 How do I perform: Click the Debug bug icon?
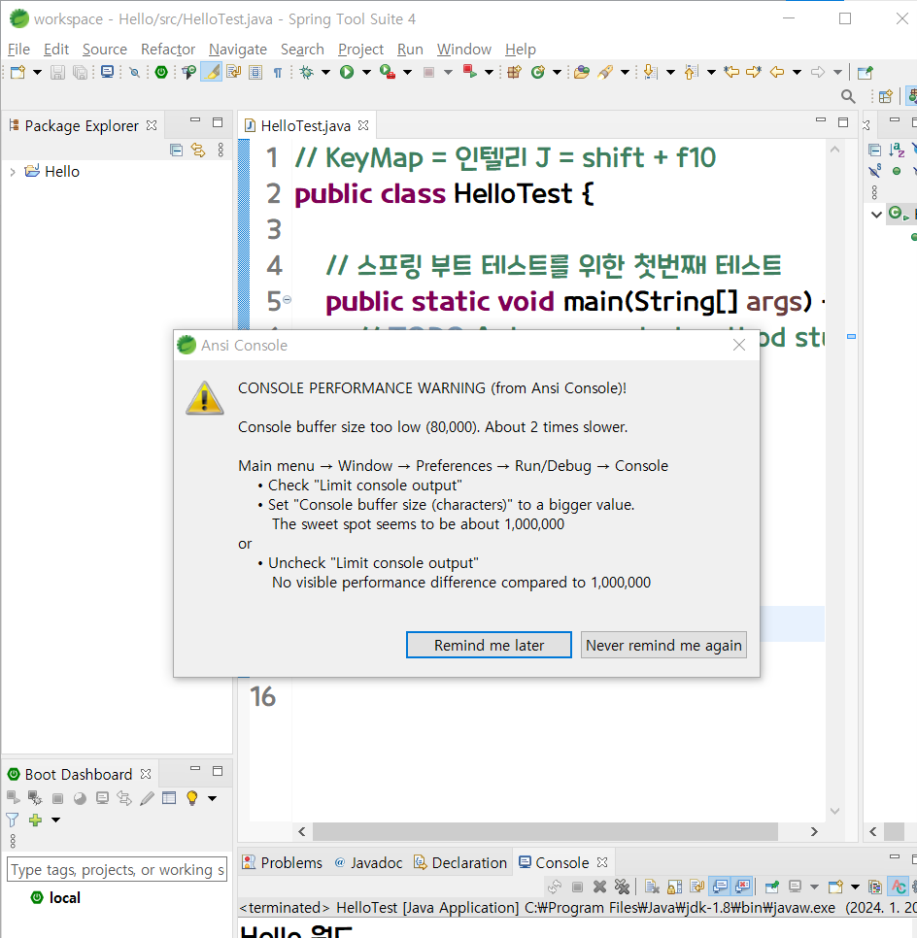click(306, 73)
